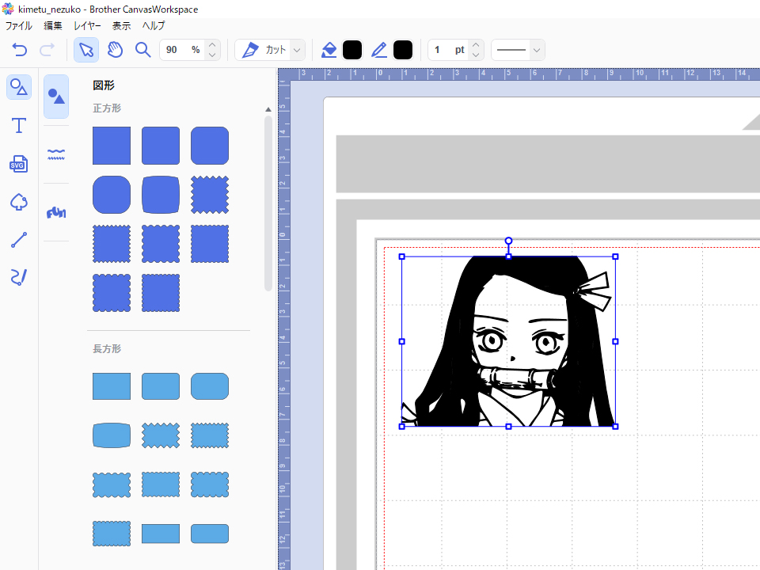Open the カット operation dropdown
This screenshot has height=570, width=760.
coord(270,50)
